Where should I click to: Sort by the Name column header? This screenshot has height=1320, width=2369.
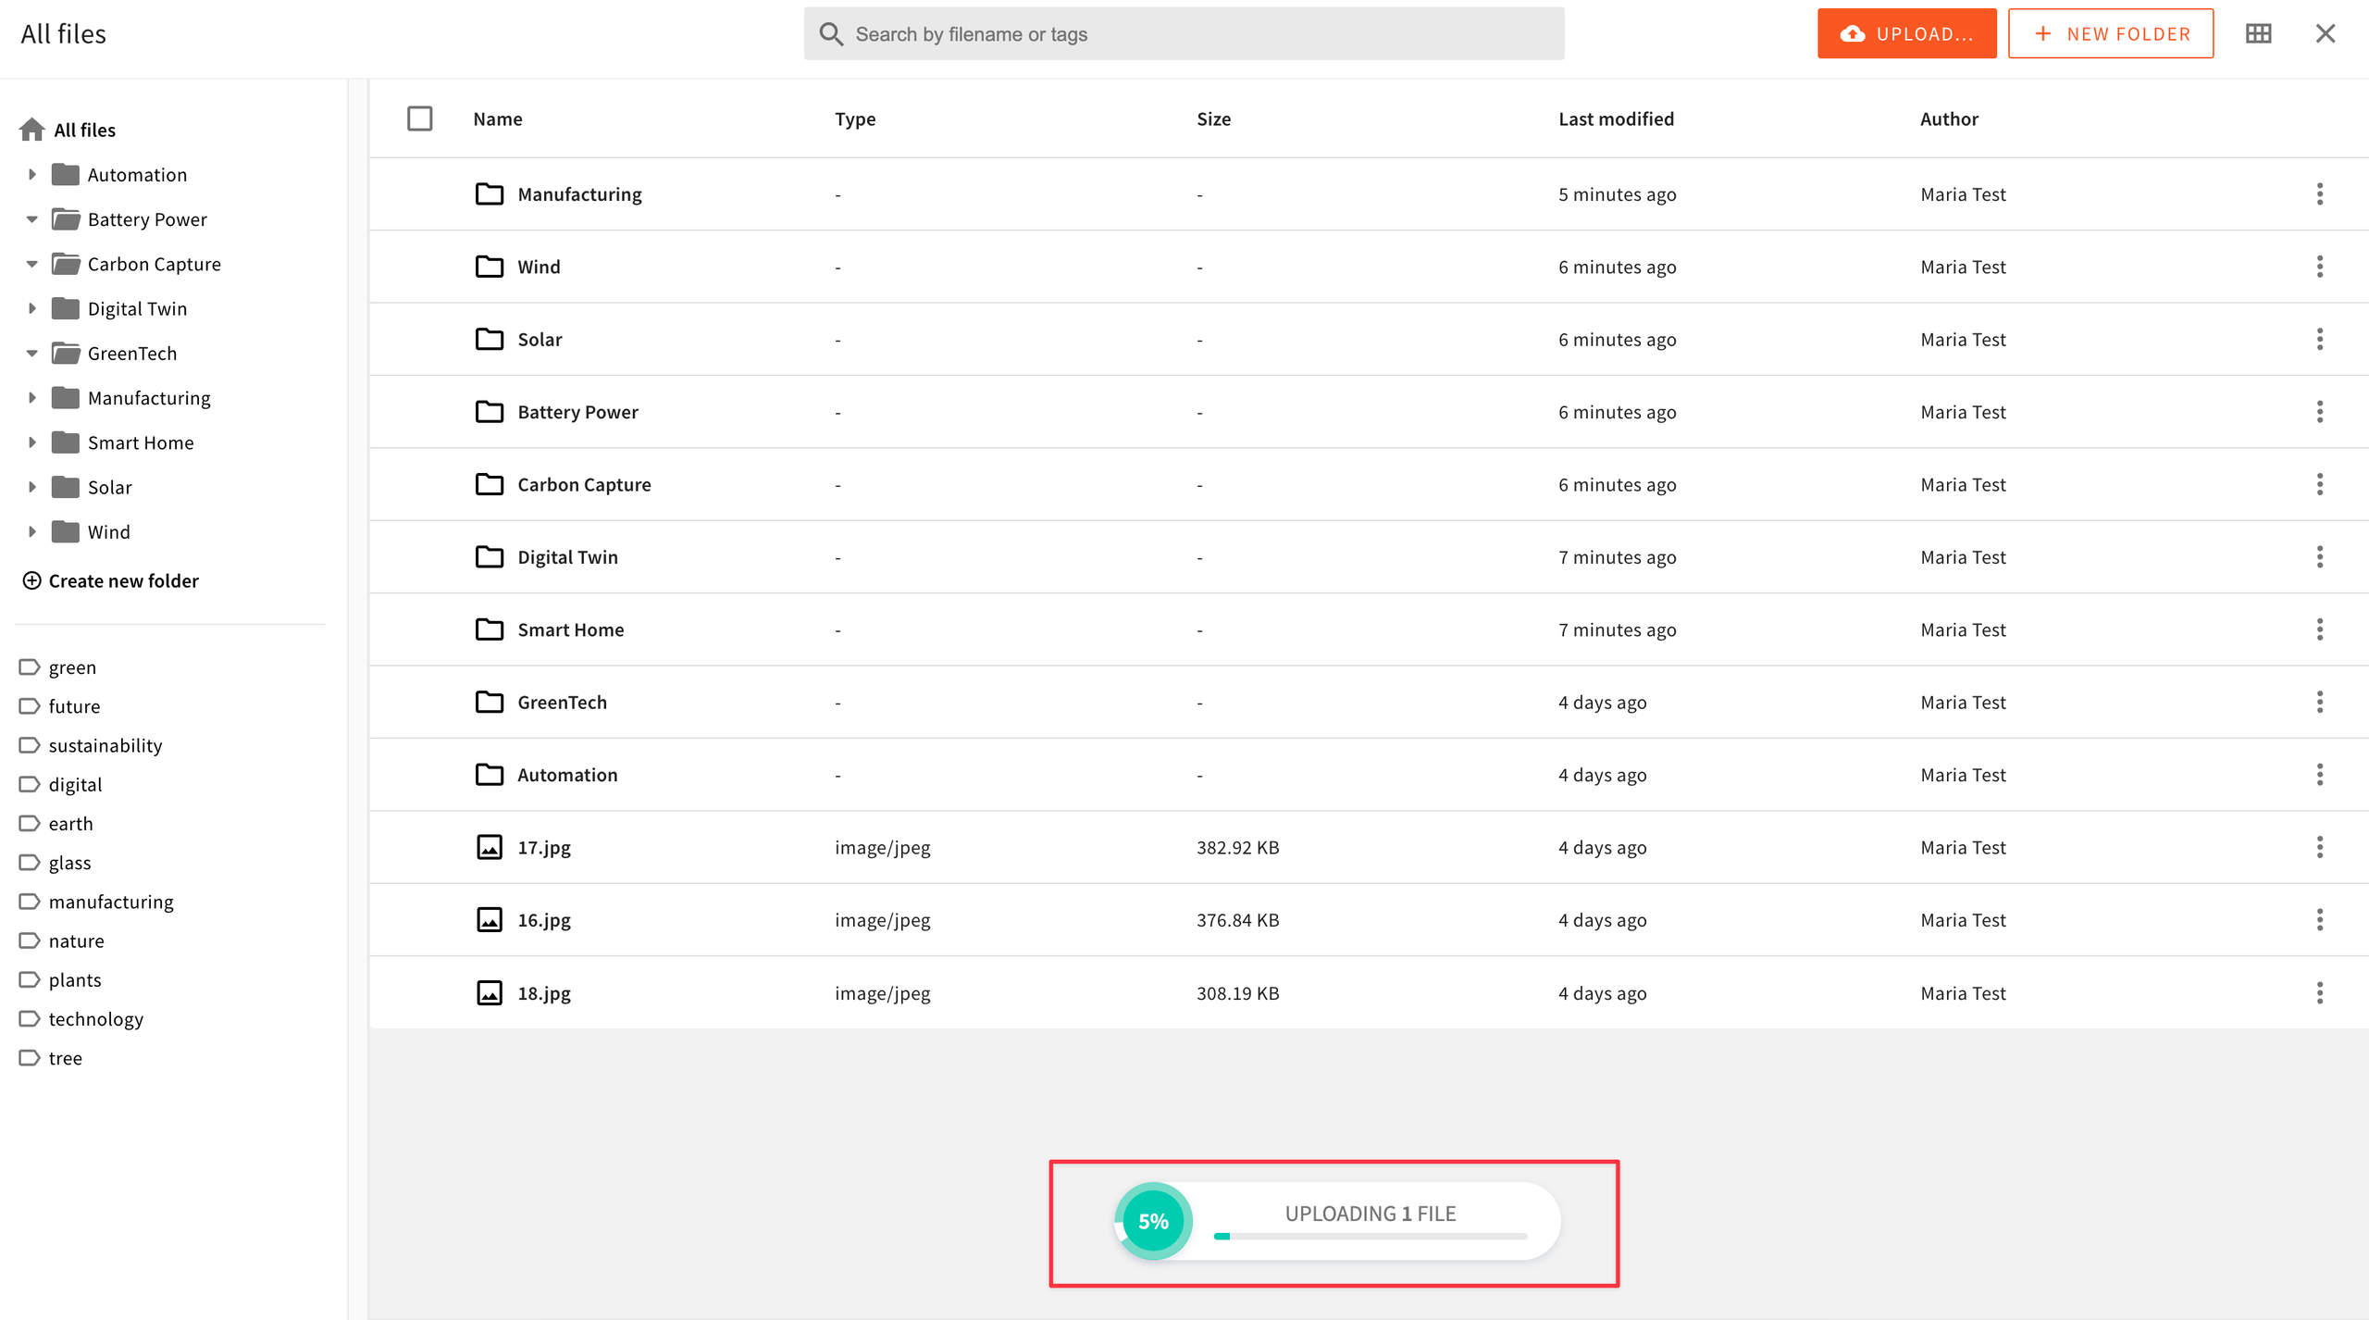498,118
